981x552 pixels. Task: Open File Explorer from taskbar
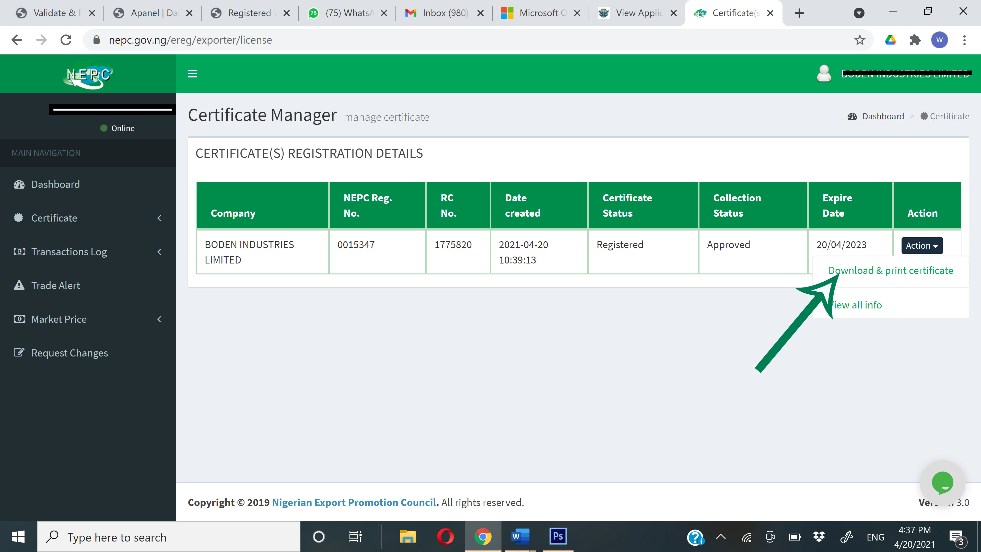point(407,536)
